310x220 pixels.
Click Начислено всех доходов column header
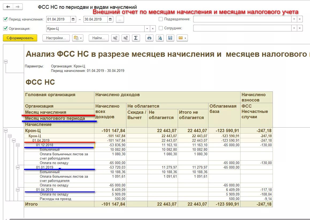(x=110, y=115)
